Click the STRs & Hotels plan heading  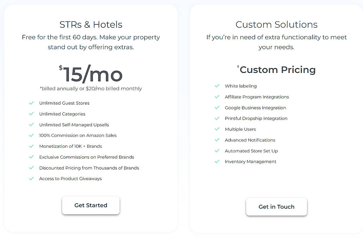91,24
